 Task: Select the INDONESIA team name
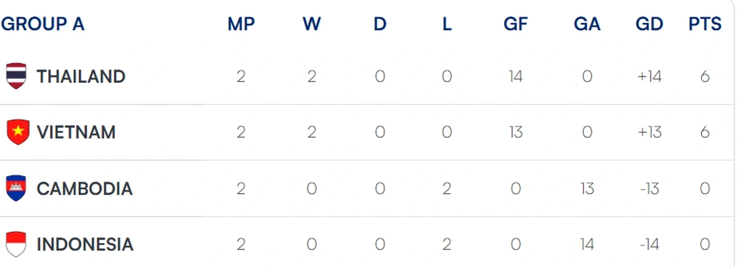pyautogui.click(x=85, y=244)
